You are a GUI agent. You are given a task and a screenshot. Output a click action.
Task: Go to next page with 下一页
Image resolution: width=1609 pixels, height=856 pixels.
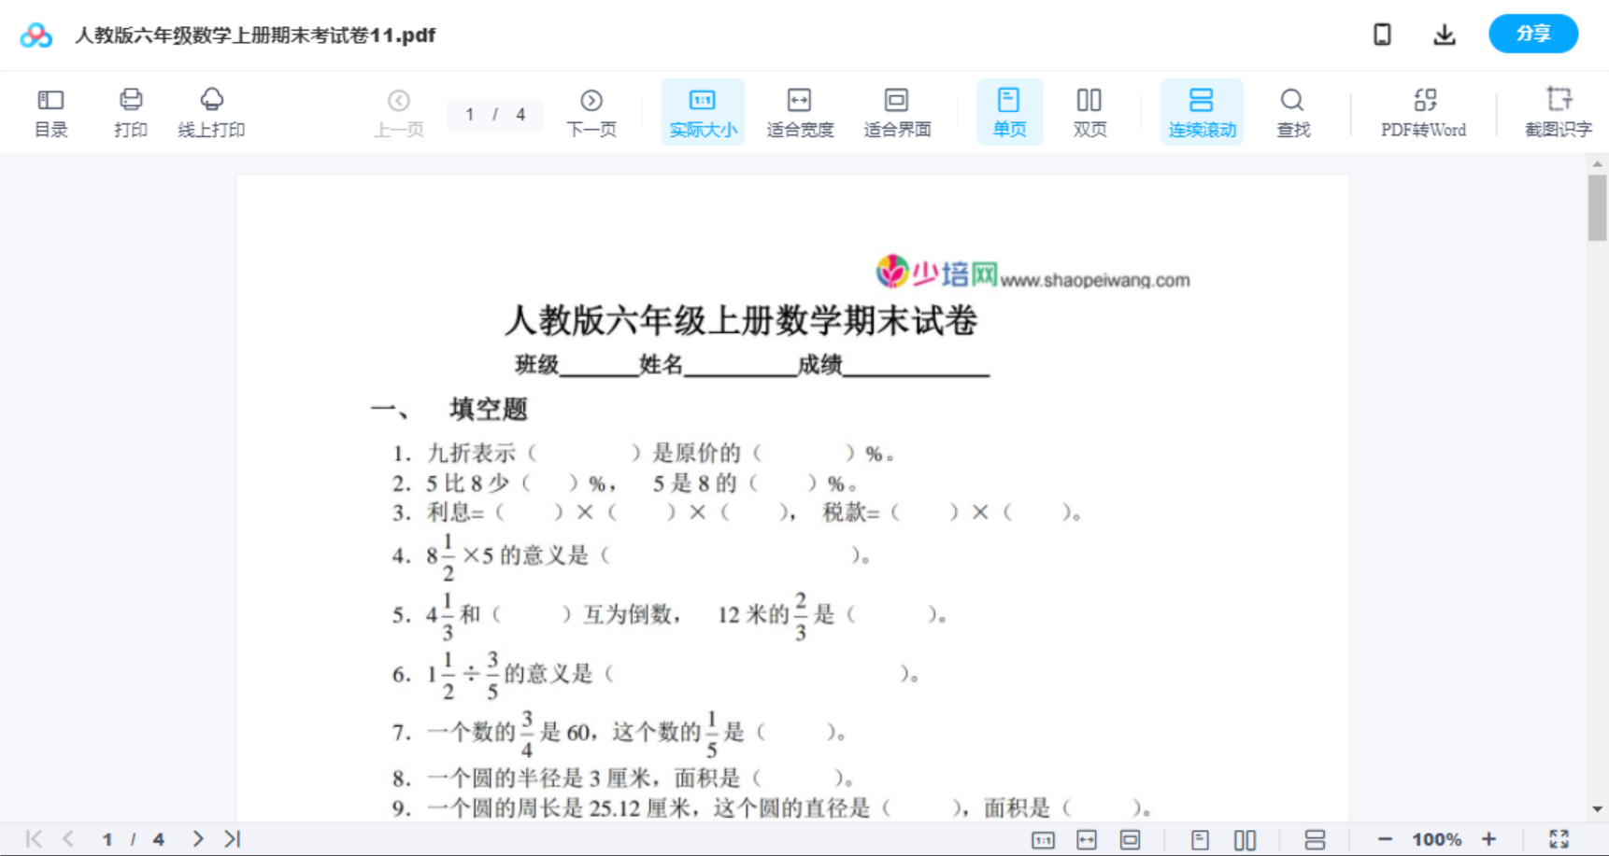[591, 111]
